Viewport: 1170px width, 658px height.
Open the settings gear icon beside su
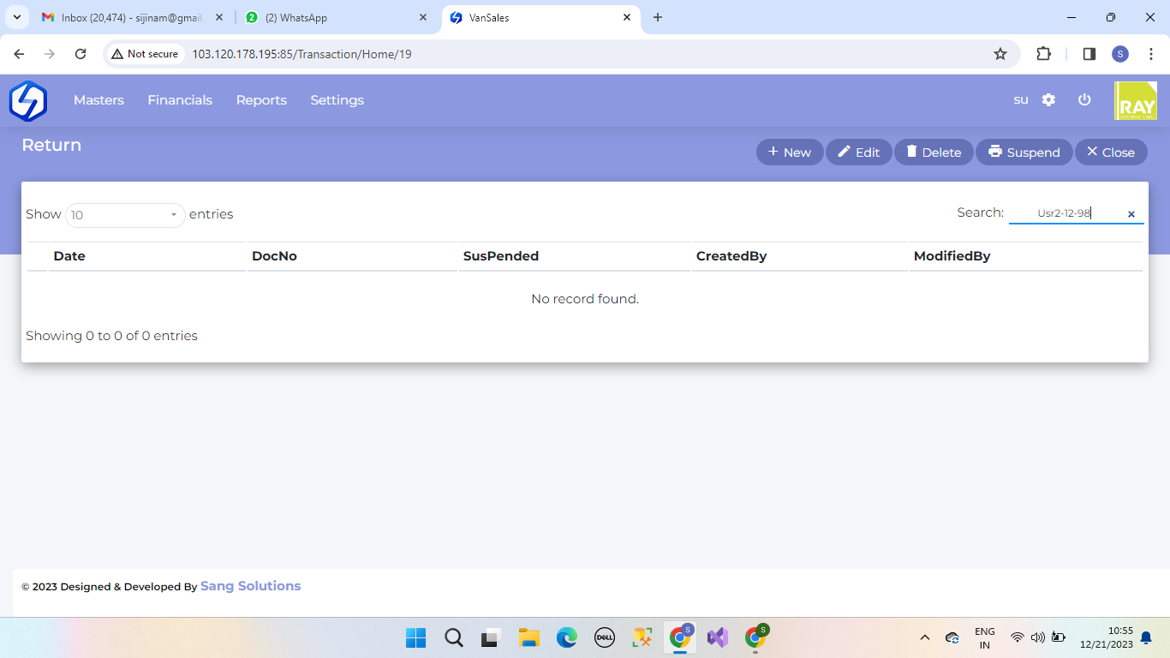[x=1048, y=100]
